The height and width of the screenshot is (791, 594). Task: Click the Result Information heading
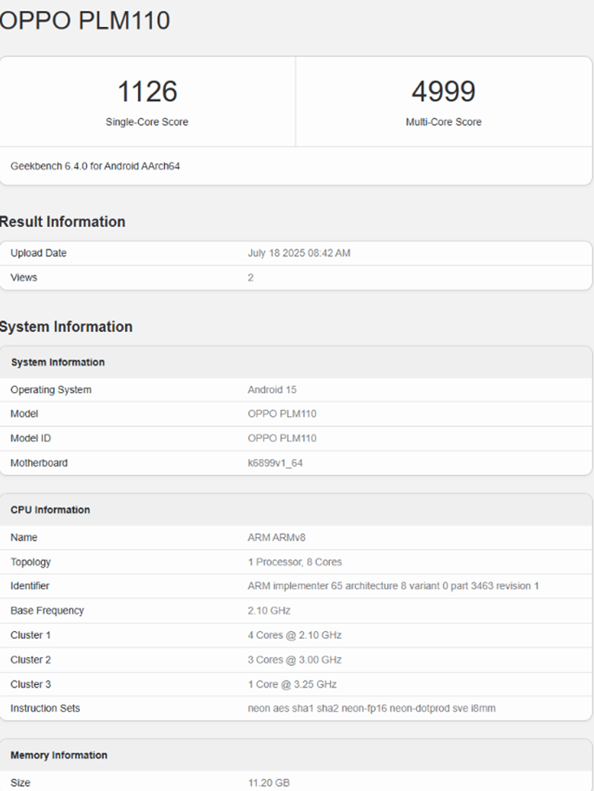(x=63, y=222)
